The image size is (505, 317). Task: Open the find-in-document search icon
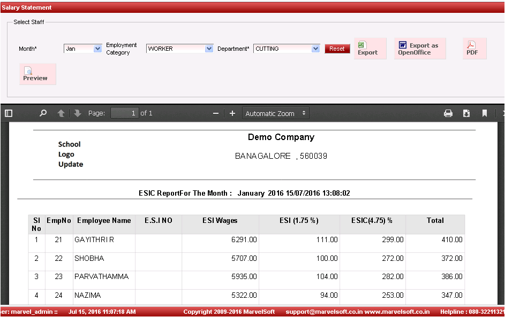43,113
